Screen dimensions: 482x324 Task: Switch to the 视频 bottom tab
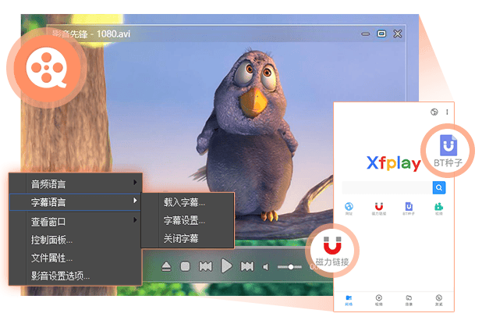tap(379, 301)
